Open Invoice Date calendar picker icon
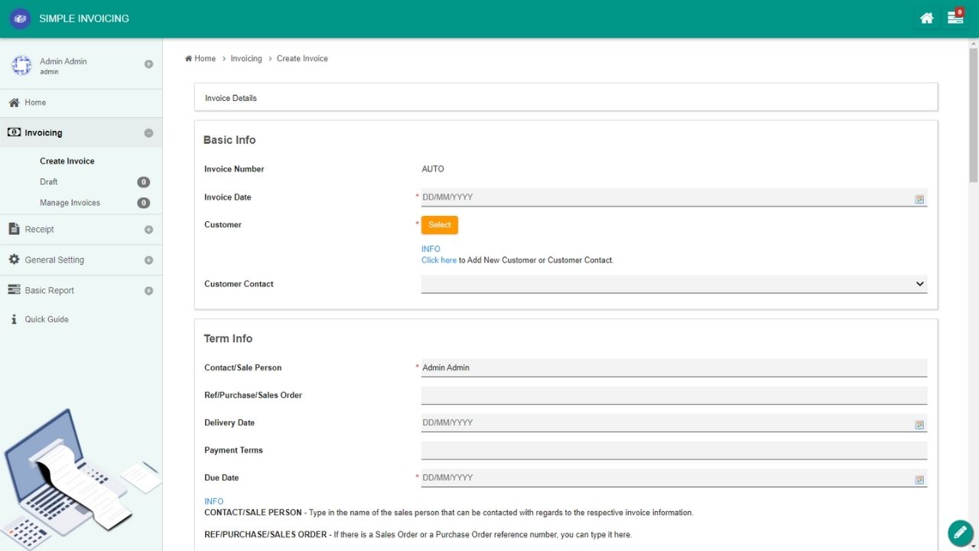 click(919, 199)
